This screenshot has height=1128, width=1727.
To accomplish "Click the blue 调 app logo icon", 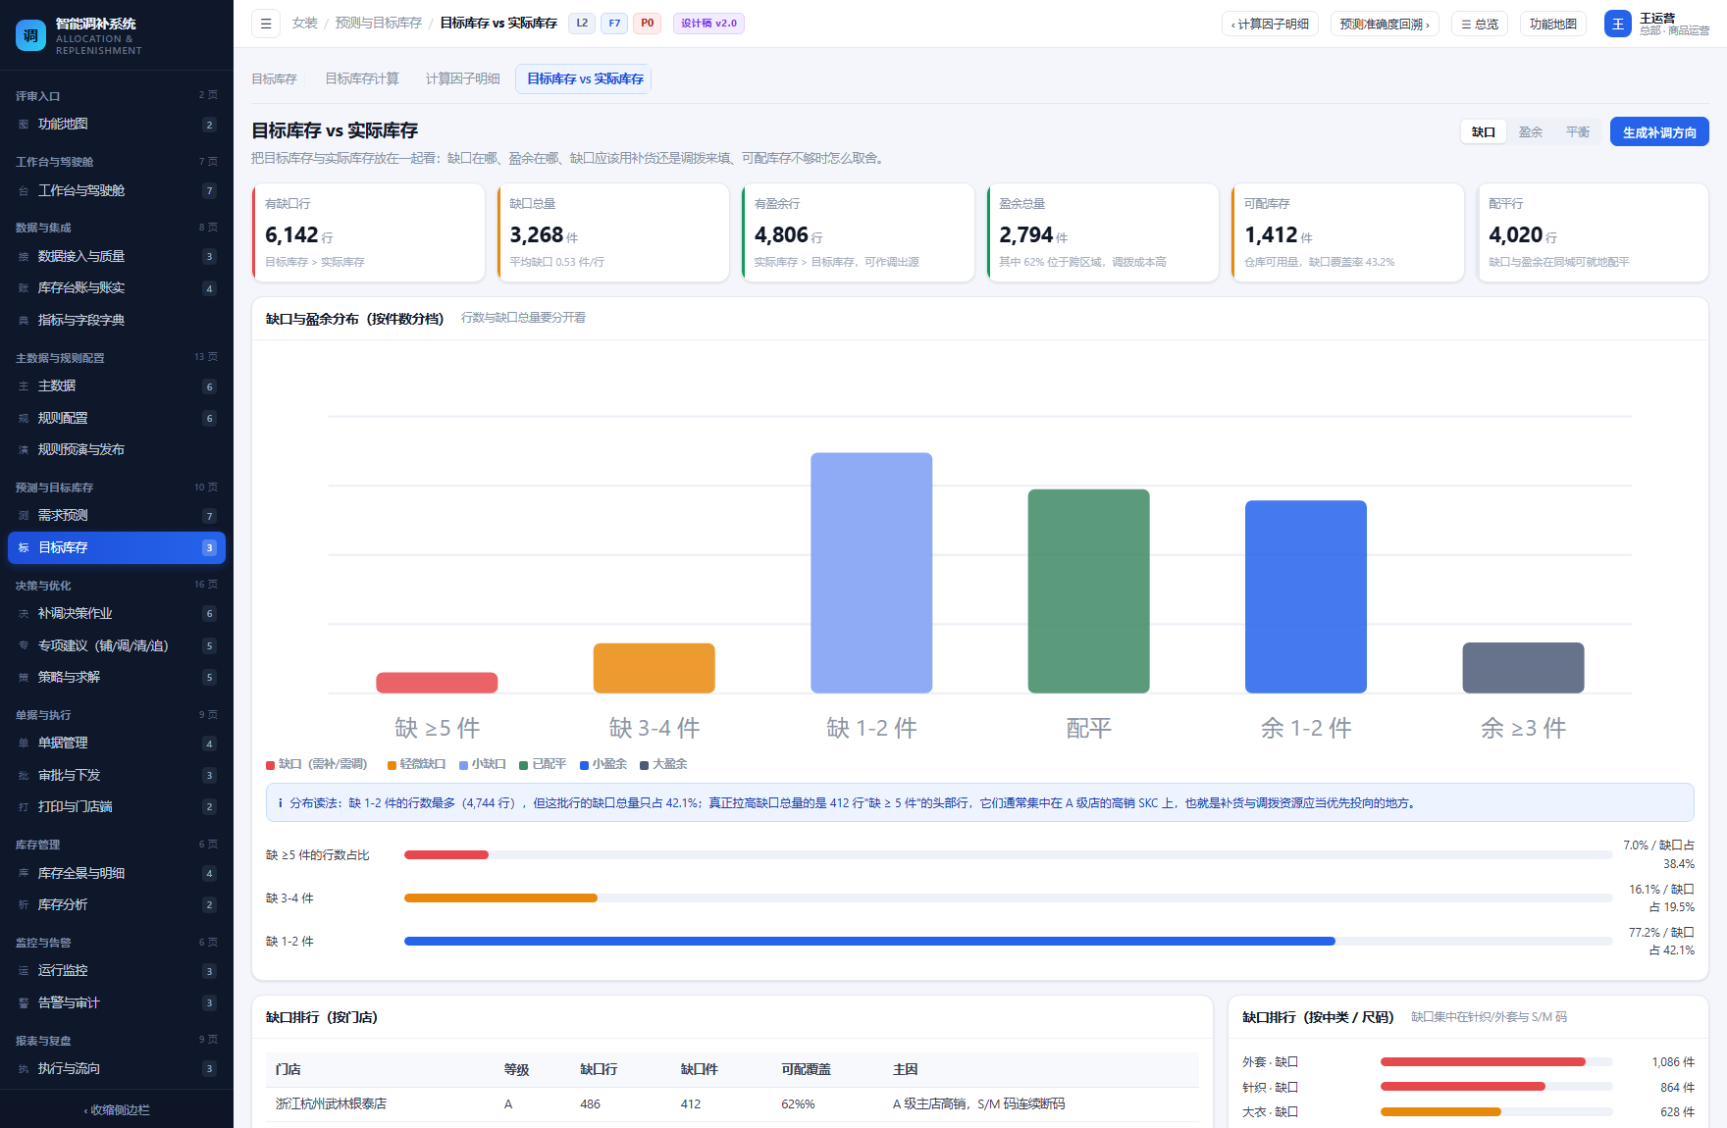I will [x=30, y=35].
